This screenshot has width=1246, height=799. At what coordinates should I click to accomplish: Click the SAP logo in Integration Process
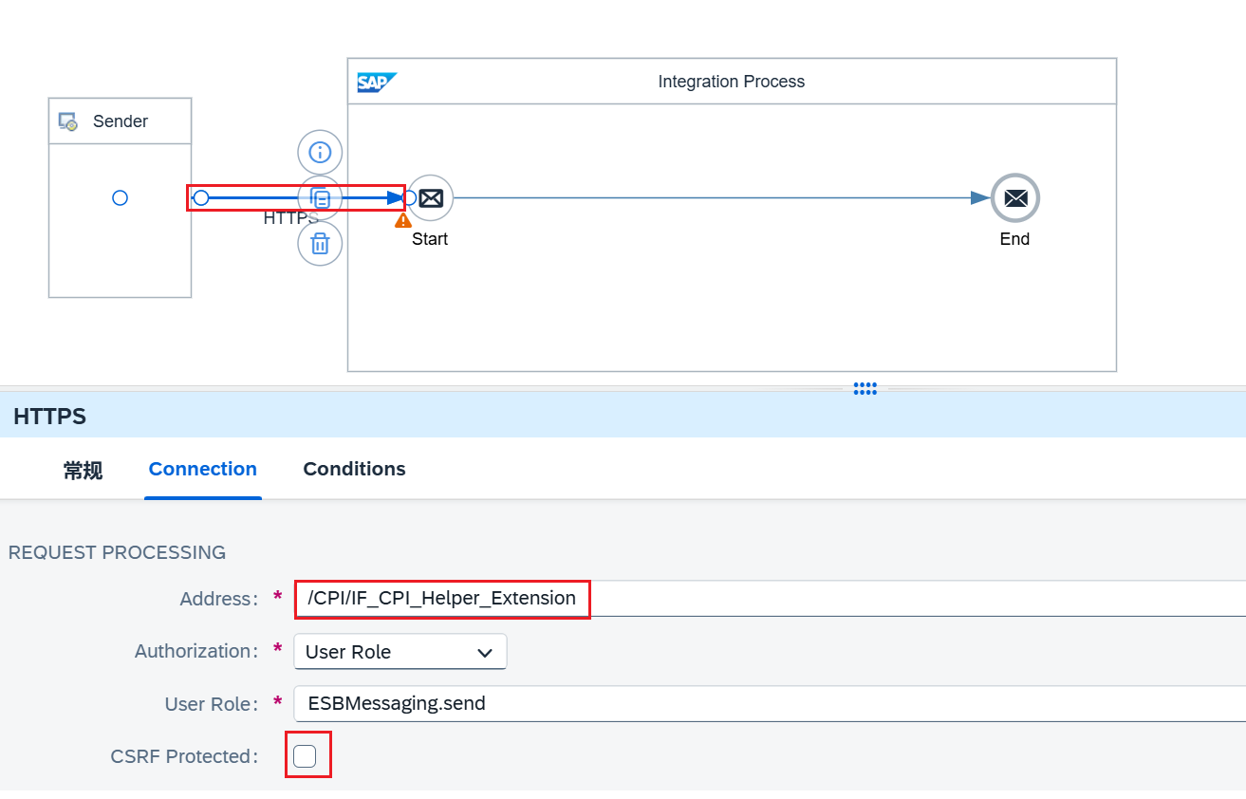(x=376, y=83)
